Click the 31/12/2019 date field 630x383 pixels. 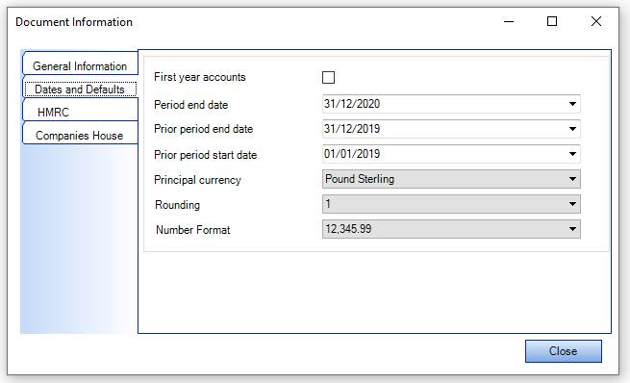(451, 129)
